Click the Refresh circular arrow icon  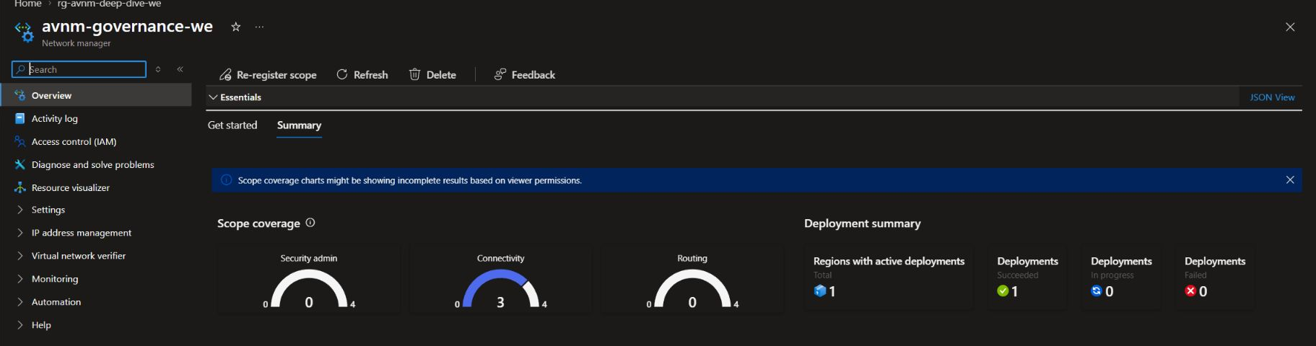pyautogui.click(x=342, y=74)
